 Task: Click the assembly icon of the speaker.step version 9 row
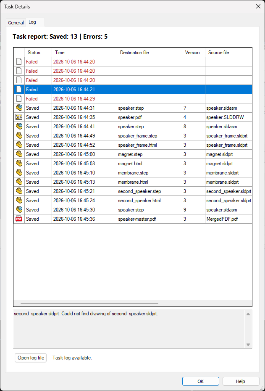pos(19,209)
